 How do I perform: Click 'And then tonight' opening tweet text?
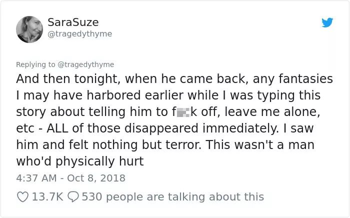pyautogui.click(x=67, y=79)
